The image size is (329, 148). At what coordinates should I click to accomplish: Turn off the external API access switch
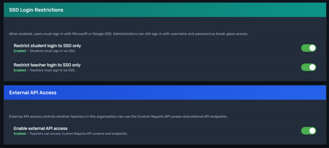[x=308, y=131]
